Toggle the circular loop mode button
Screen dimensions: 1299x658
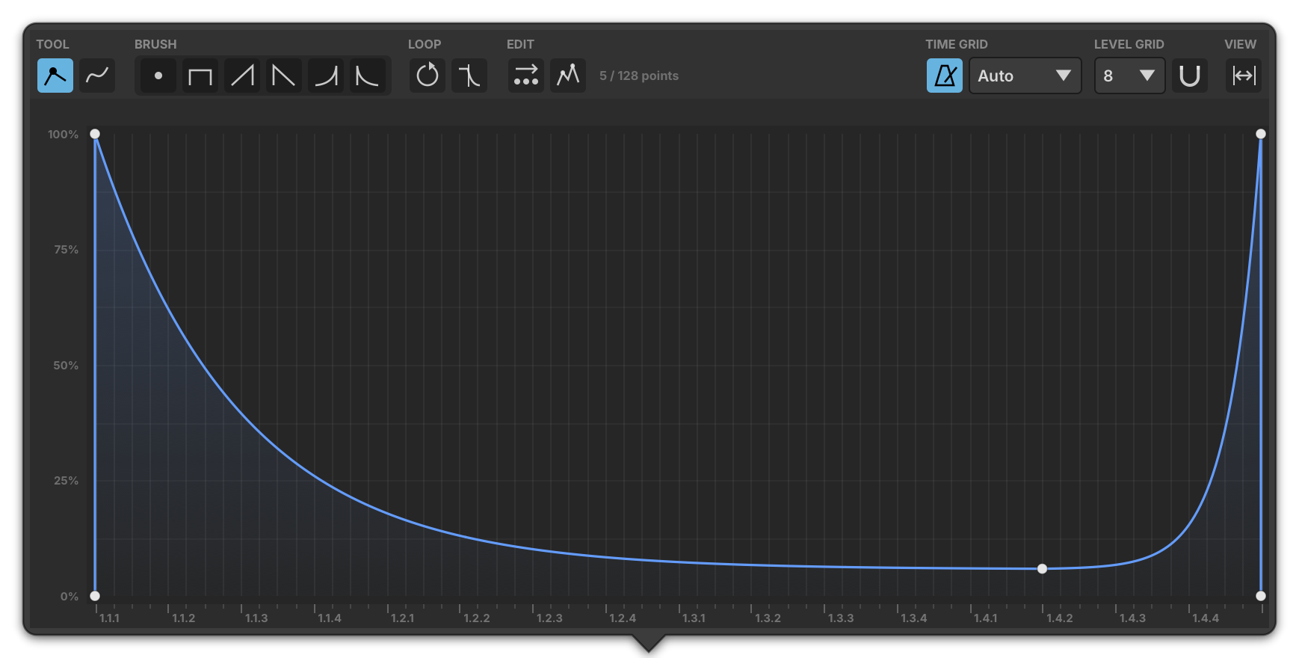tap(428, 76)
